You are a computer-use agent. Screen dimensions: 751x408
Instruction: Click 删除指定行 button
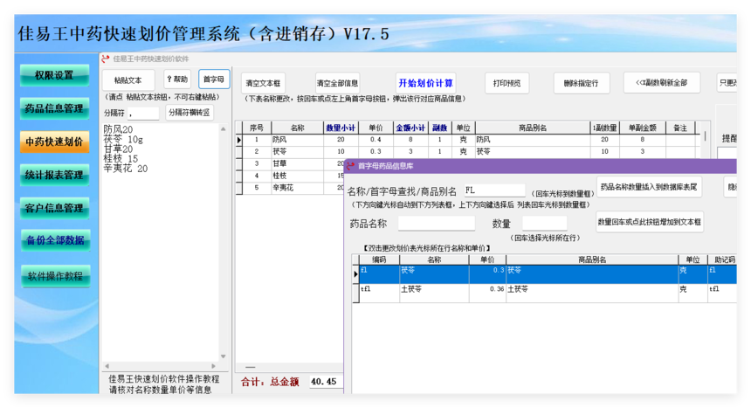[581, 83]
